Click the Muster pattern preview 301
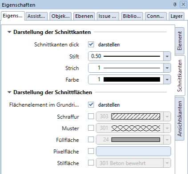Image resolution: width=188 pixels, height=174 pixels. [x=136, y=128]
